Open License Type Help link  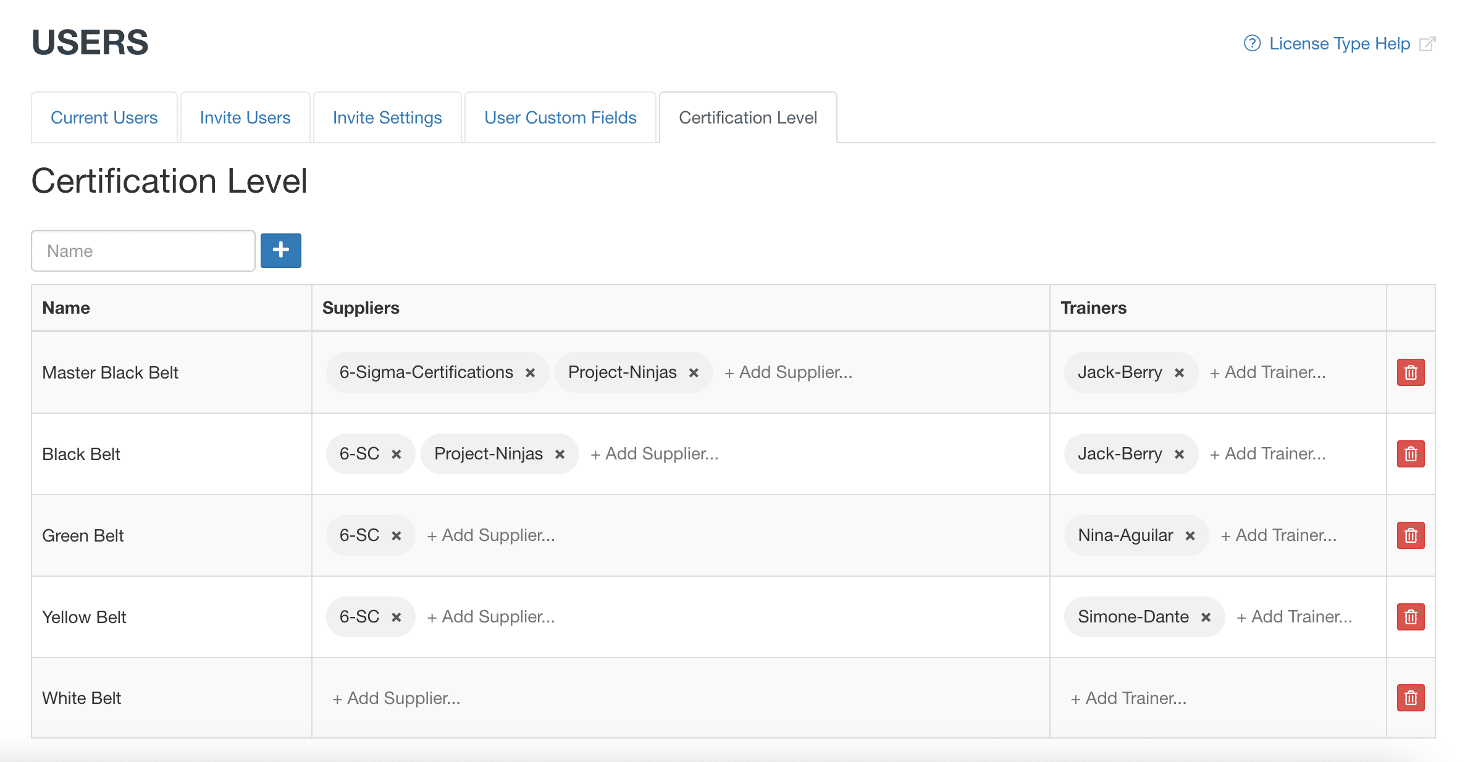click(x=1339, y=44)
